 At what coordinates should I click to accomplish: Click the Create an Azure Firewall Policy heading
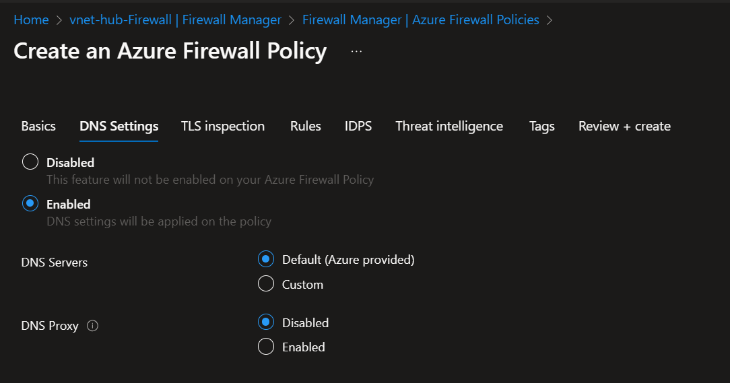[170, 51]
